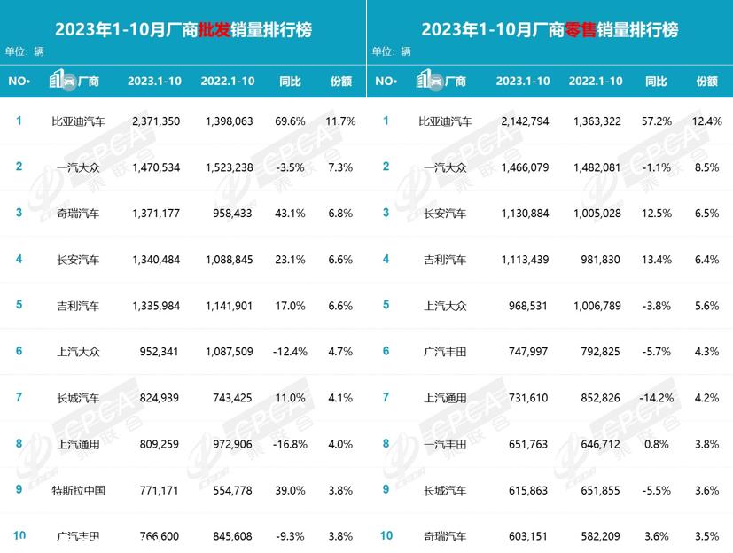Click retail value 651,763
The image size is (733, 553).
[527, 444]
